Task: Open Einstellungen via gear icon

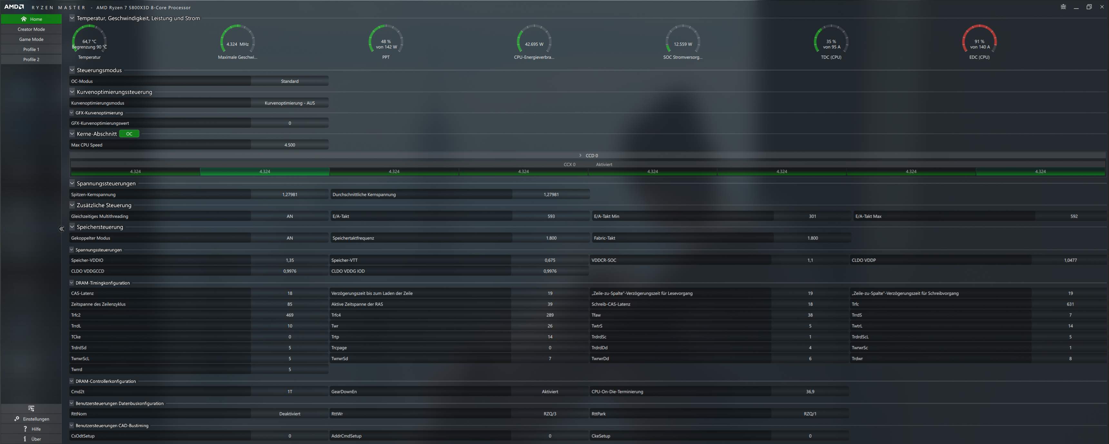Action: (17, 419)
